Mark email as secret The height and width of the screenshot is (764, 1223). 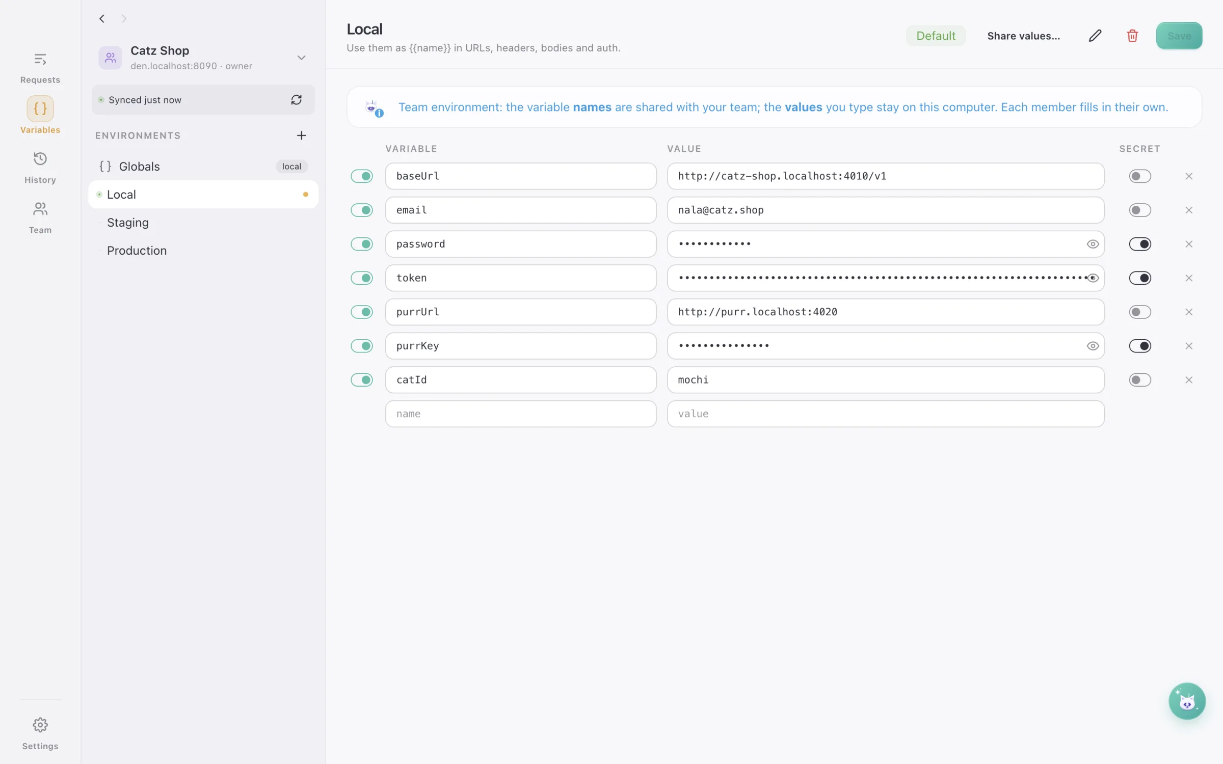(x=1140, y=210)
